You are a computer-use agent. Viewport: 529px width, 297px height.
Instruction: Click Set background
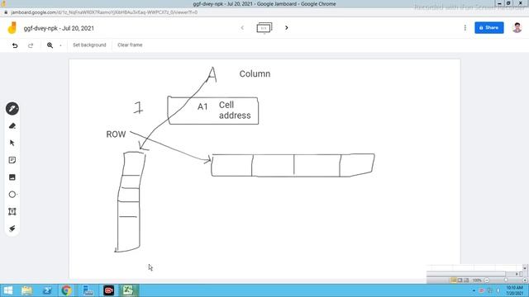pyautogui.click(x=89, y=45)
